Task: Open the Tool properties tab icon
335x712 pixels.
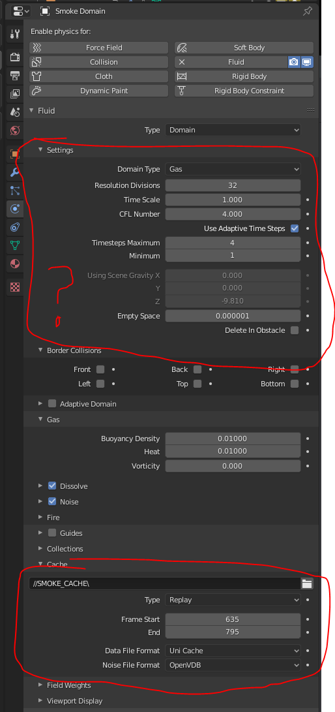Action: click(x=15, y=33)
